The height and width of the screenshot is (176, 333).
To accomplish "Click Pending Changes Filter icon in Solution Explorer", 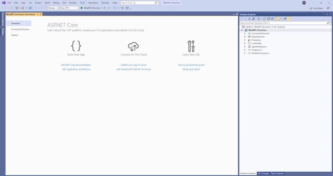I will (259, 19).
